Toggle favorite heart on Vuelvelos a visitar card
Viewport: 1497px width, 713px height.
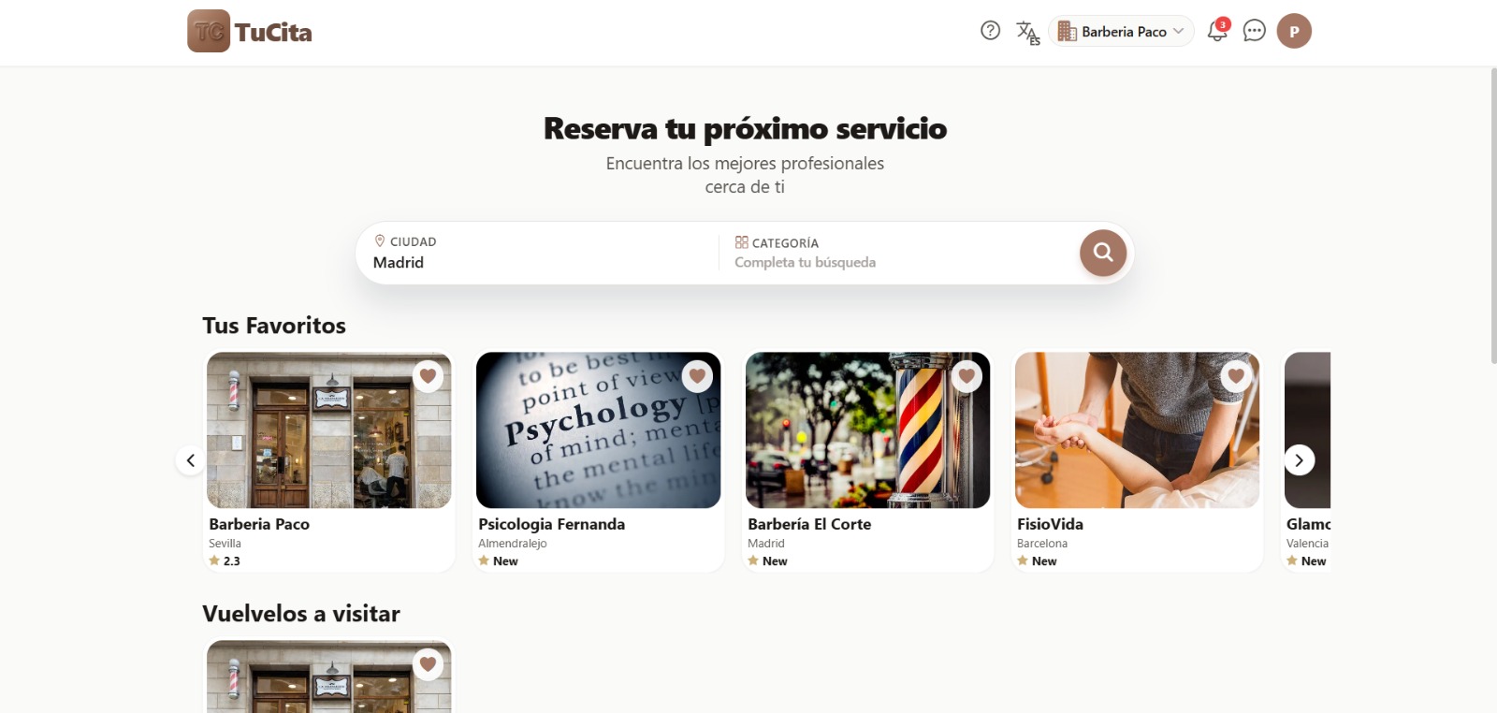tap(428, 664)
